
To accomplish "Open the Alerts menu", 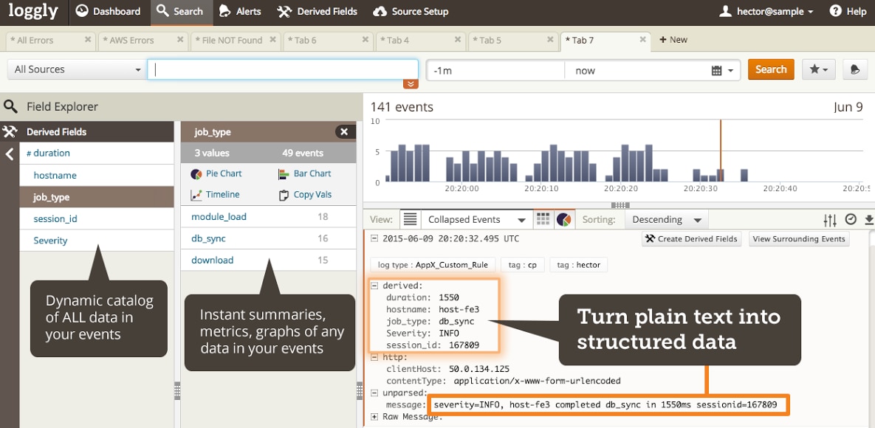I will 241,11.
